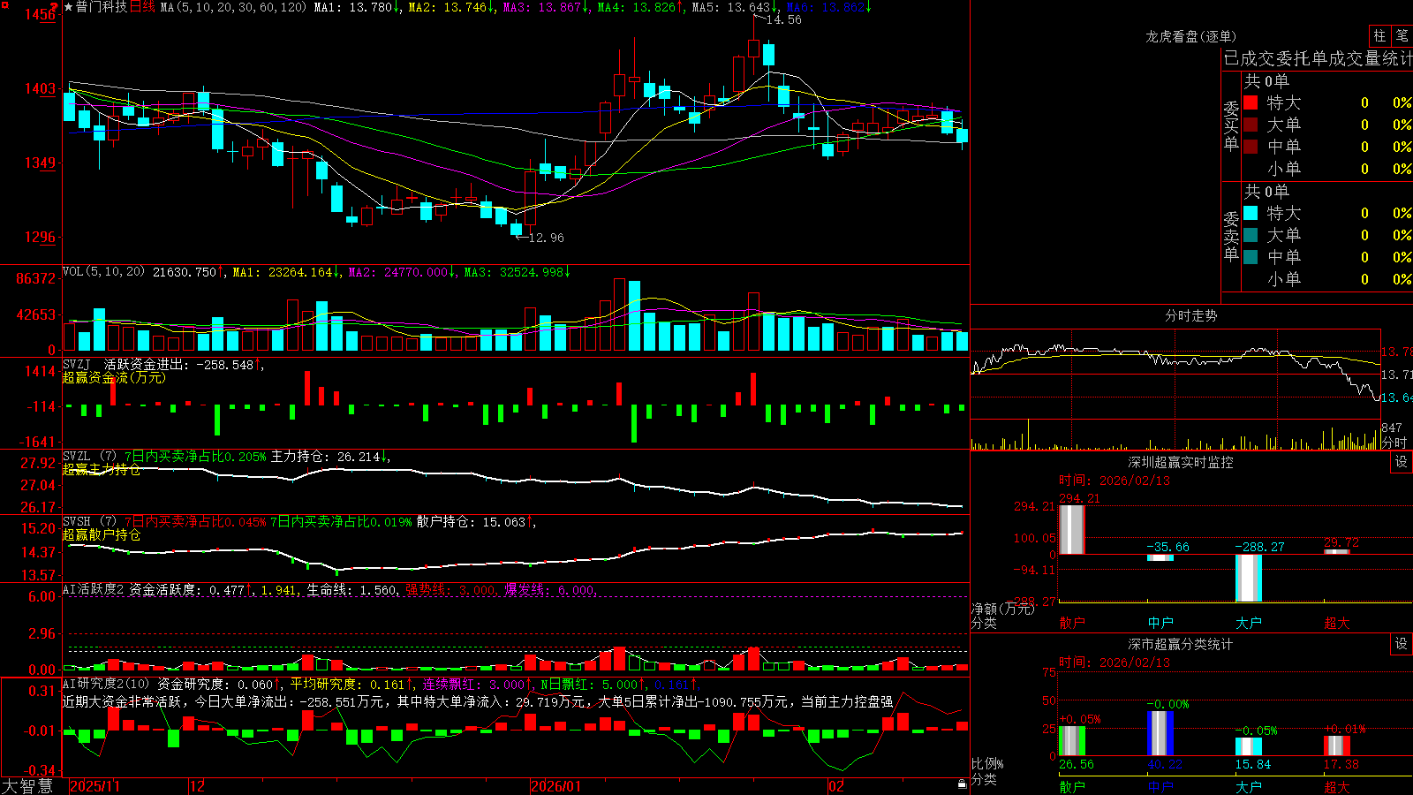Click the teal 大单 sell swatch
This screenshot has width=1413, height=795.
tap(1251, 235)
